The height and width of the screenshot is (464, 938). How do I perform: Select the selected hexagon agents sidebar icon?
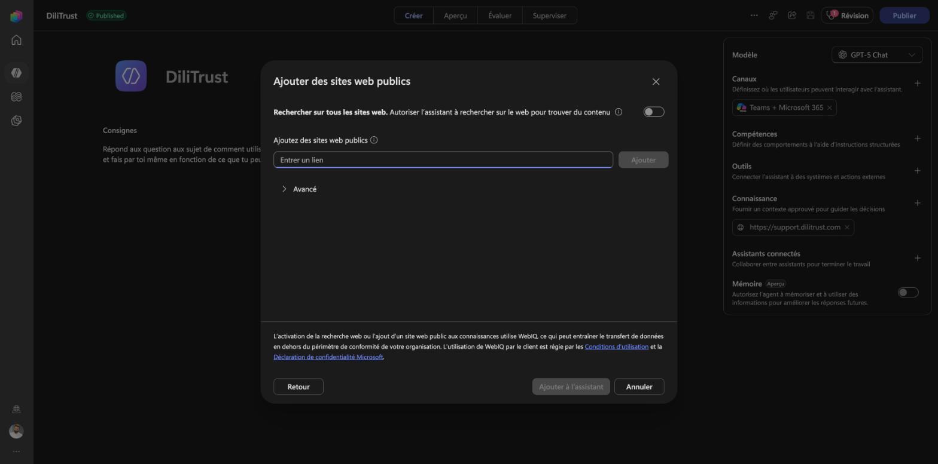coord(16,73)
